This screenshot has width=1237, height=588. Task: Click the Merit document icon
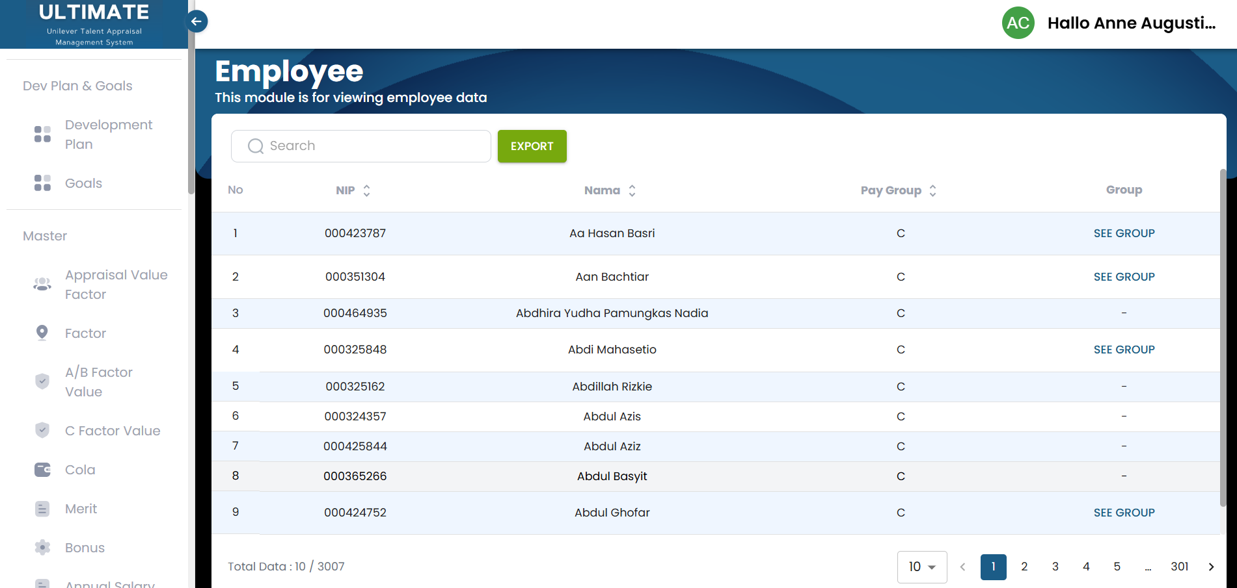click(x=42, y=509)
